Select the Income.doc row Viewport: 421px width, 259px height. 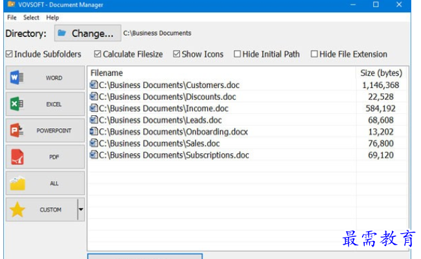tap(247, 108)
